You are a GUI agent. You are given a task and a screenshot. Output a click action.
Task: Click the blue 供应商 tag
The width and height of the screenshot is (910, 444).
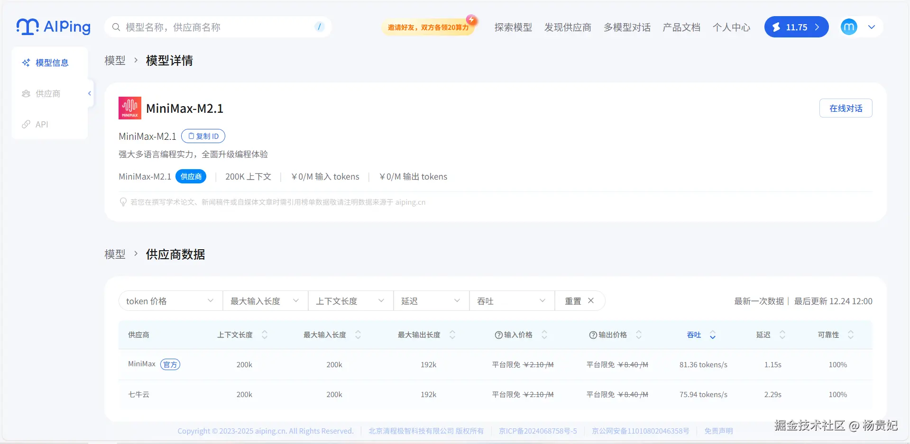pos(191,176)
